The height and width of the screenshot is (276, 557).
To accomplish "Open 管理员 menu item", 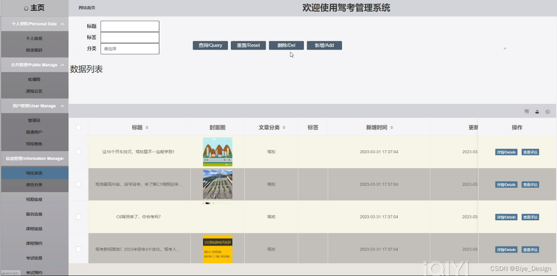I will coord(34,120).
